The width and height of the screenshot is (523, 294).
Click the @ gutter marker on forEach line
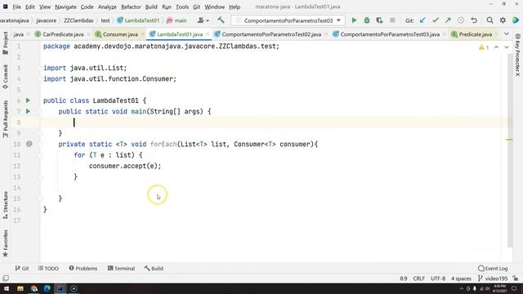[29, 144]
